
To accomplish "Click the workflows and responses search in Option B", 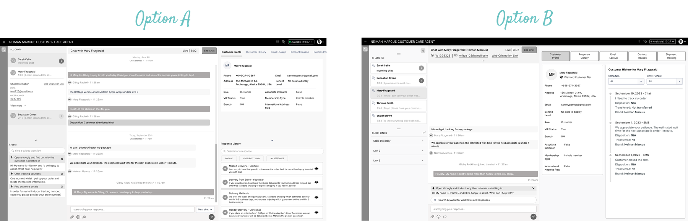I will (484, 200).
